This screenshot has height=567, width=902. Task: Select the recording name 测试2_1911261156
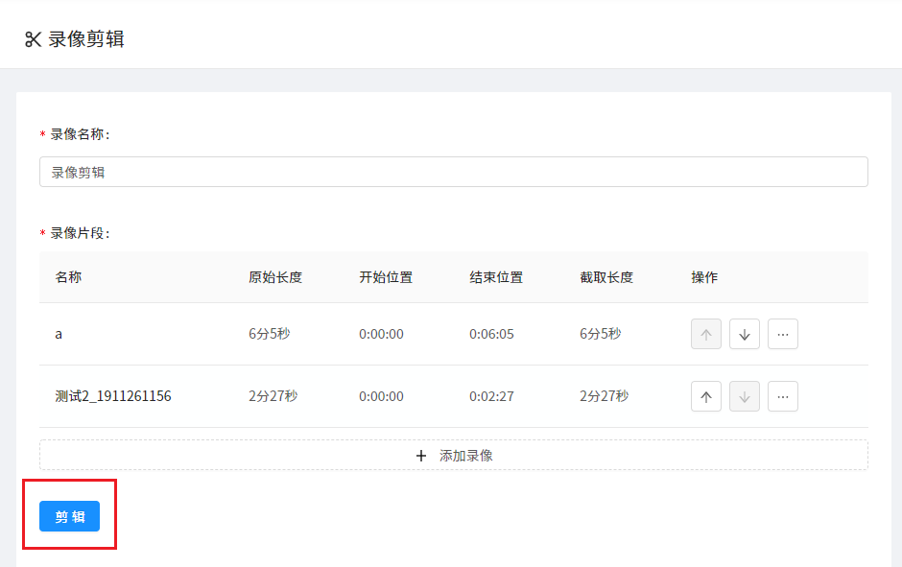(113, 396)
